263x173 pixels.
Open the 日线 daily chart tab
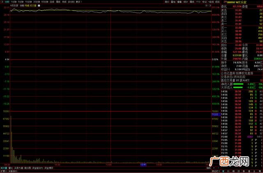coord(52,2)
